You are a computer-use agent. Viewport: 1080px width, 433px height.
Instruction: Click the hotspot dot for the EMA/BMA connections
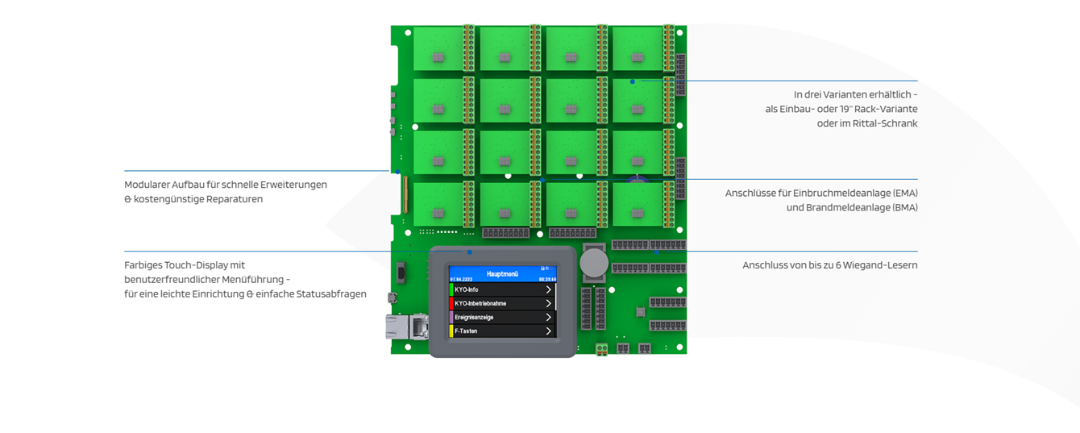coord(542,180)
